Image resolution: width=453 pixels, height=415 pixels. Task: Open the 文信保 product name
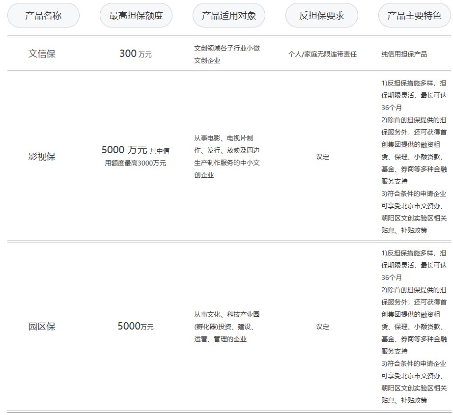point(42,54)
